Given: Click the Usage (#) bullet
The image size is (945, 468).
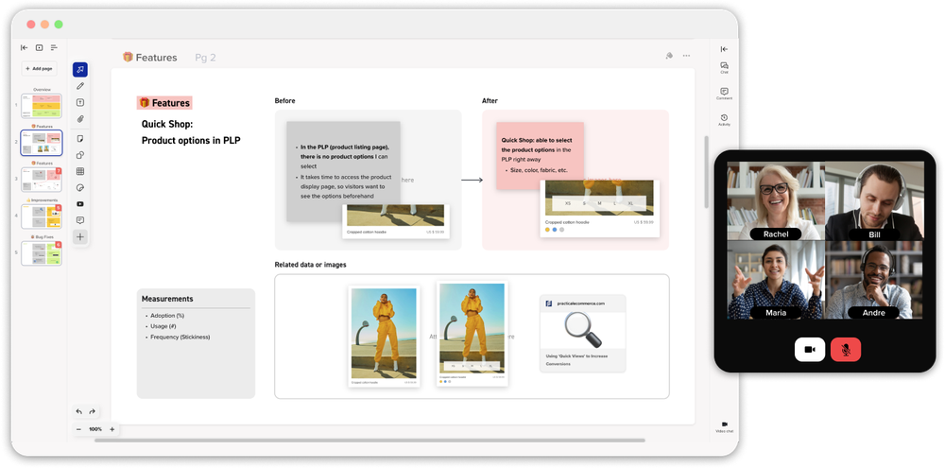Looking at the screenshot, I should [x=162, y=326].
